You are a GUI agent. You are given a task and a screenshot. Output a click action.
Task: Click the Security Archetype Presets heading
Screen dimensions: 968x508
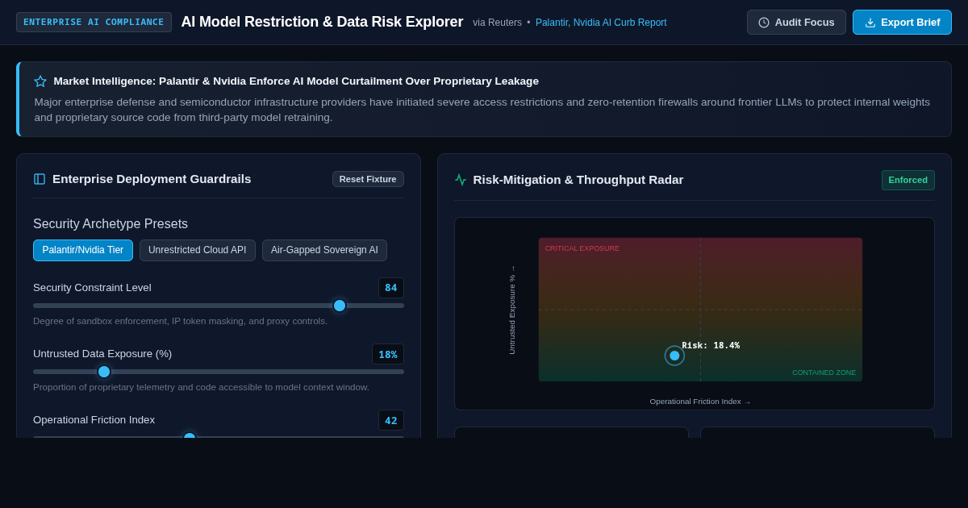[x=111, y=224]
